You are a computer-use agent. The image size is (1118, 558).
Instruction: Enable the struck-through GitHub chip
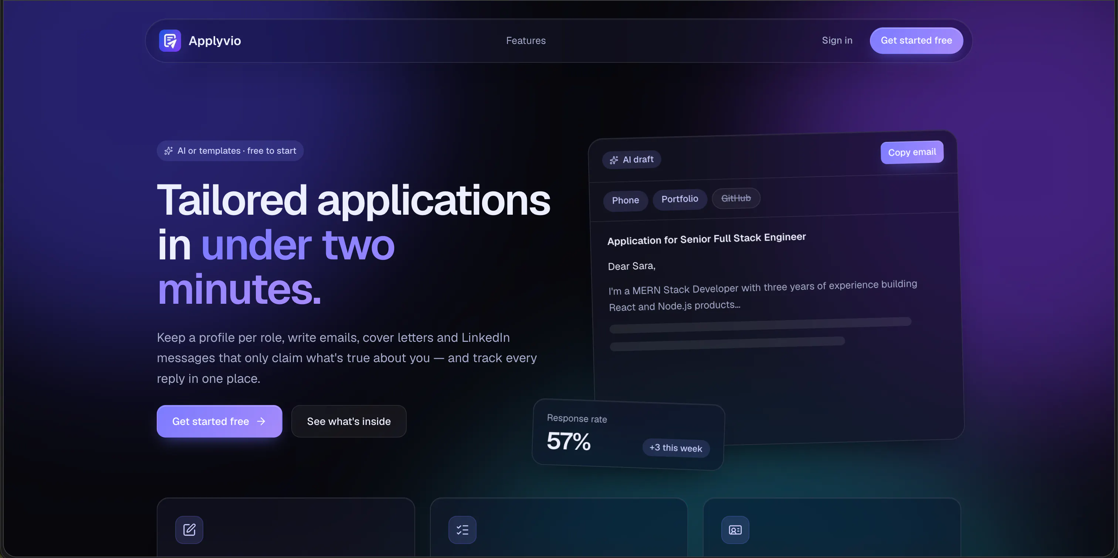pos(736,198)
